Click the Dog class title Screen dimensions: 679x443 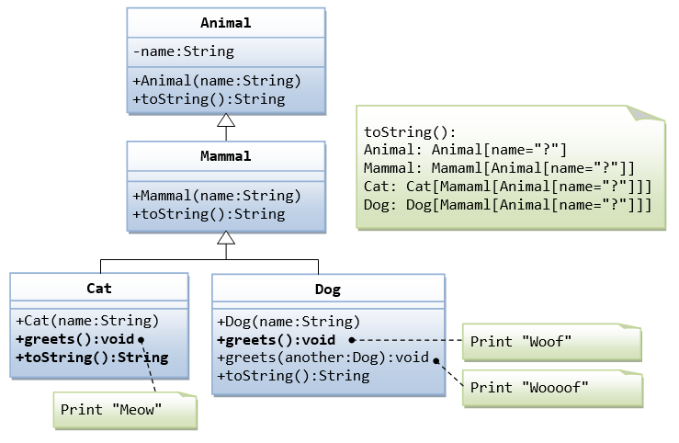[327, 290]
